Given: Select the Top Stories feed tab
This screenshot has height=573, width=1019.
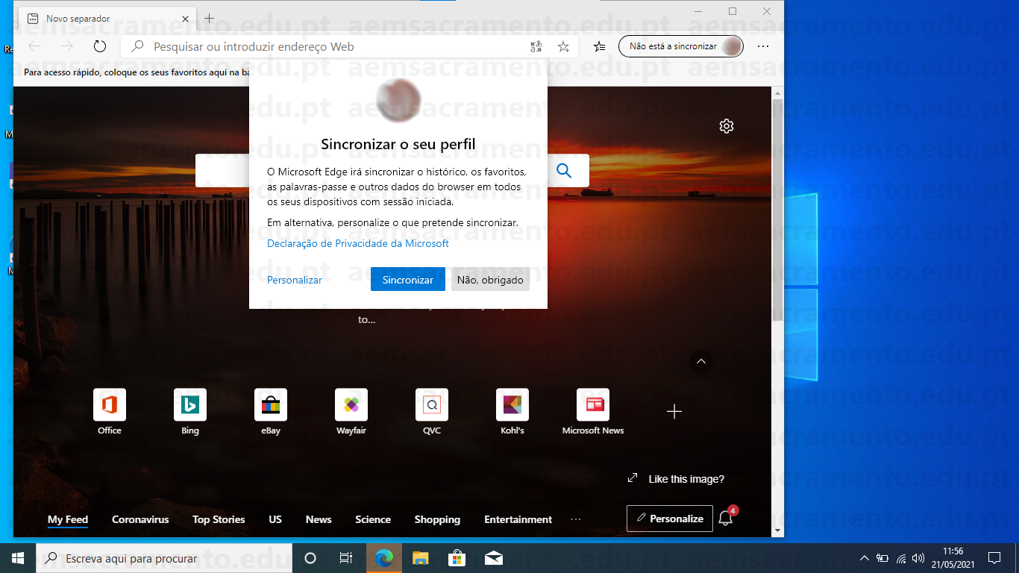Looking at the screenshot, I should coord(219,519).
